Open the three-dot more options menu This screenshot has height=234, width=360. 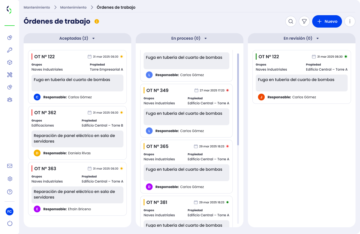[x=350, y=21]
